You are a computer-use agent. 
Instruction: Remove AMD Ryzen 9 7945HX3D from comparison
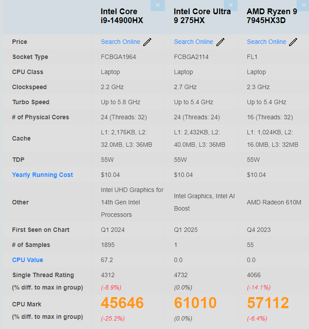303,5
